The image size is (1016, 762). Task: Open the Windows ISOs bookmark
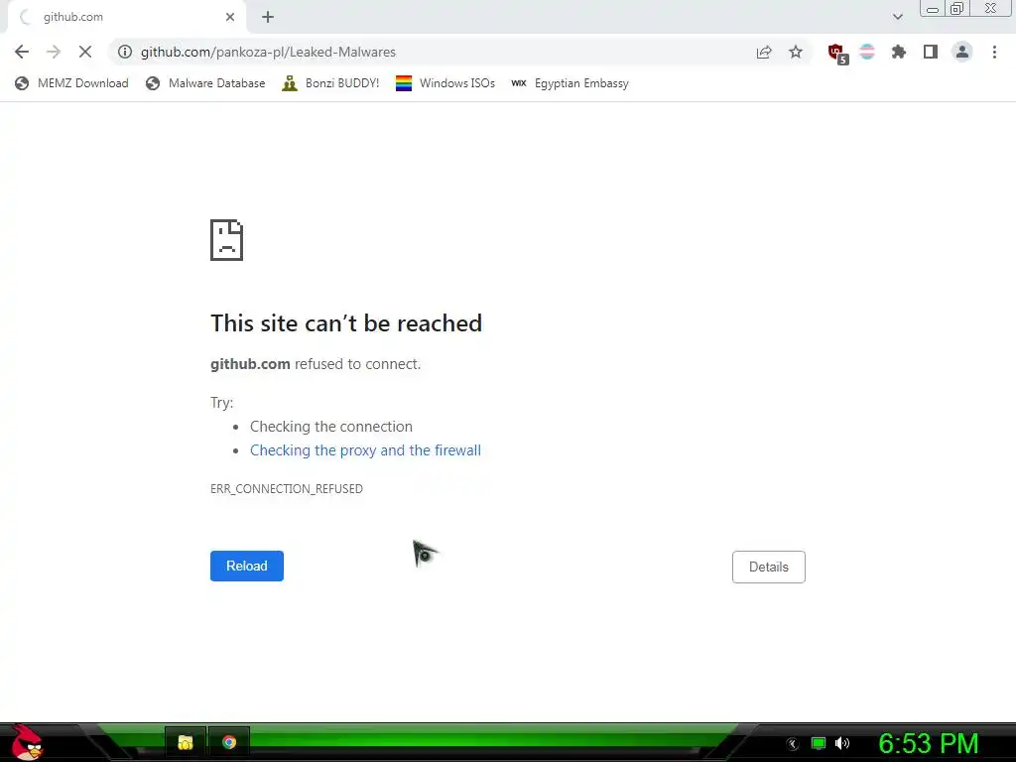click(x=445, y=83)
